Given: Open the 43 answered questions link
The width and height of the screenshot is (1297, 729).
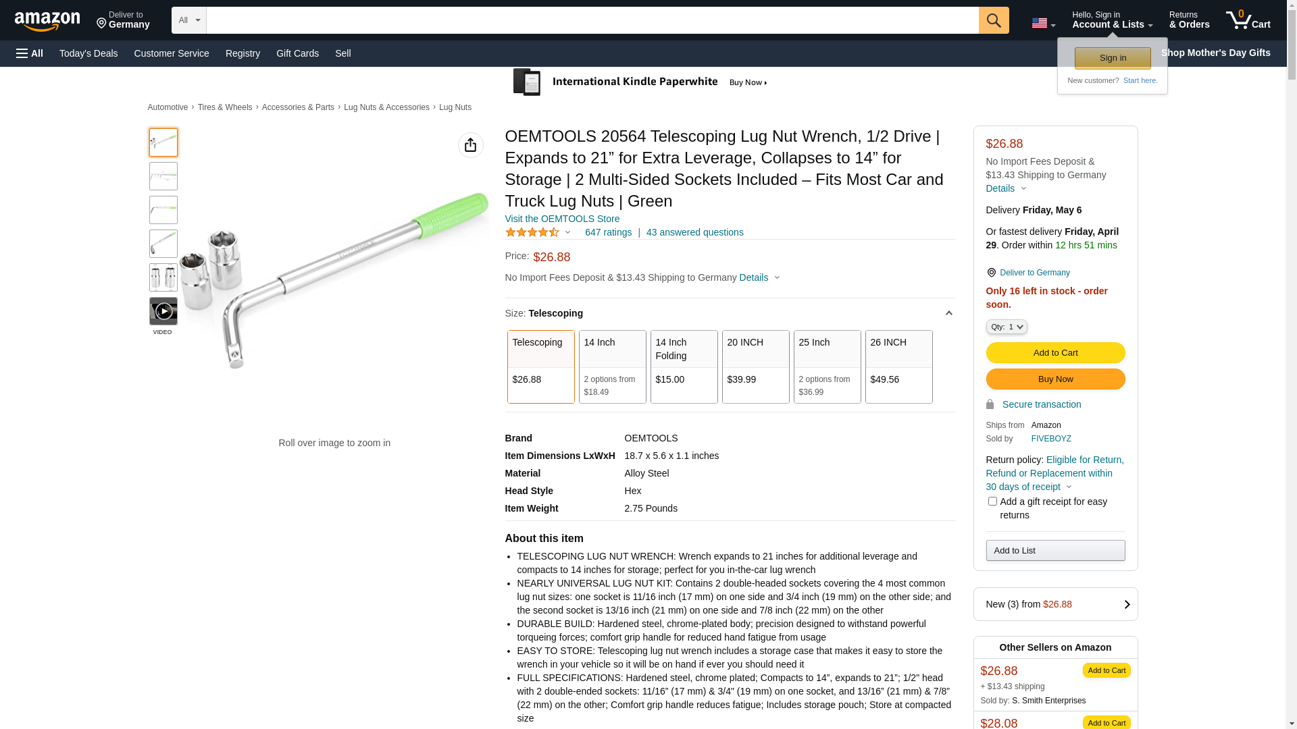Looking at the screenshot, I should [694, 232].
